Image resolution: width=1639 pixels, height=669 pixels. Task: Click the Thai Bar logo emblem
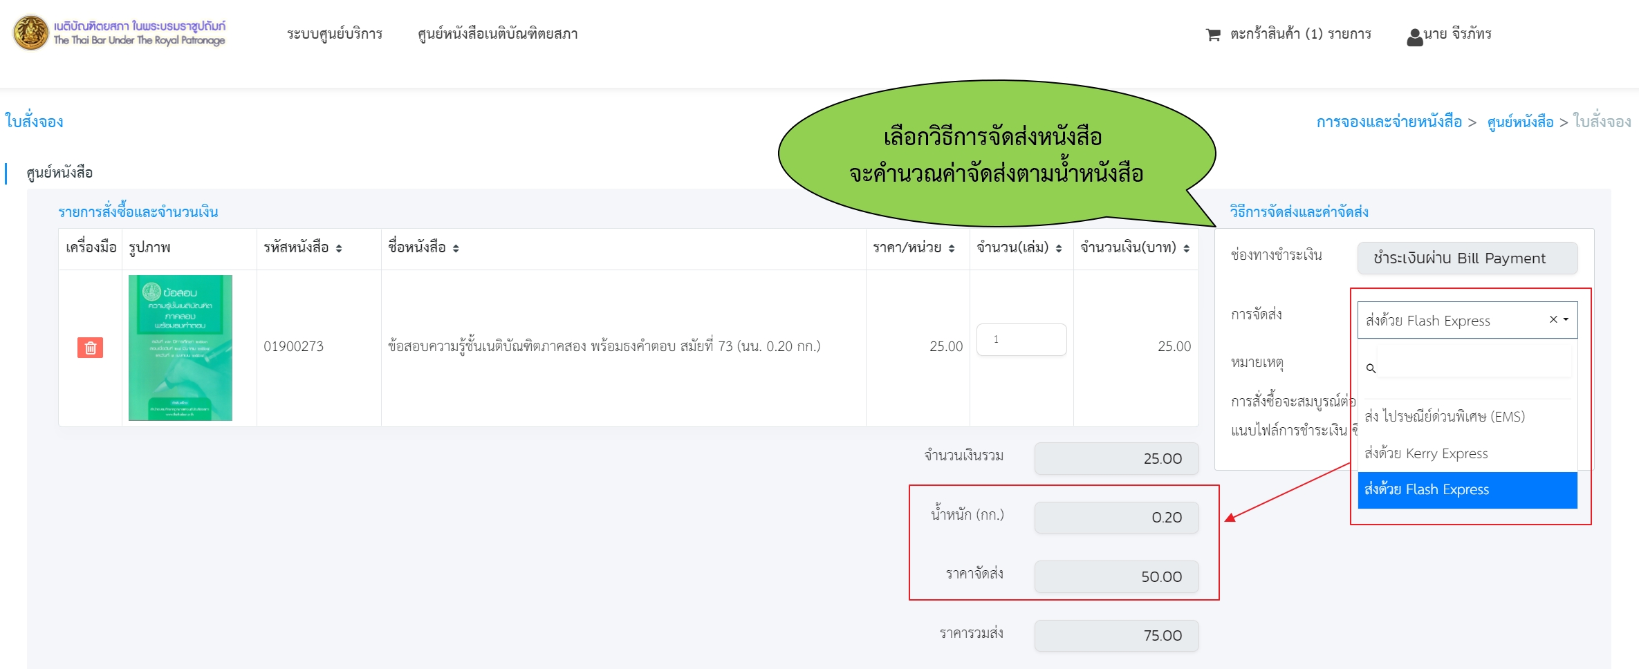31,33
